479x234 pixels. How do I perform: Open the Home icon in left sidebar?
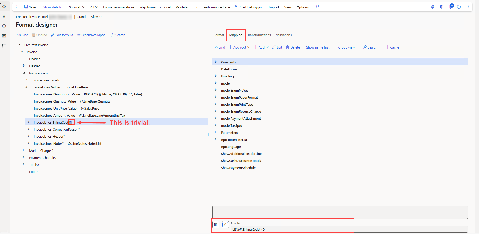click(4, 7)
